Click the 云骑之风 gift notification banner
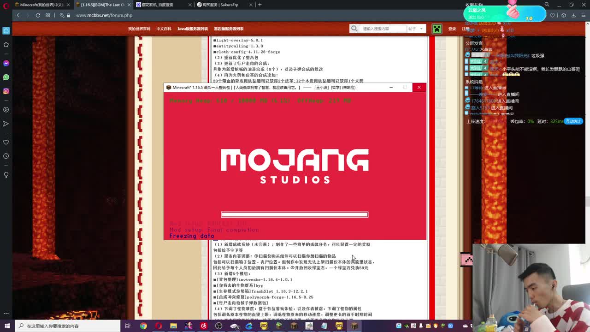 505,13
